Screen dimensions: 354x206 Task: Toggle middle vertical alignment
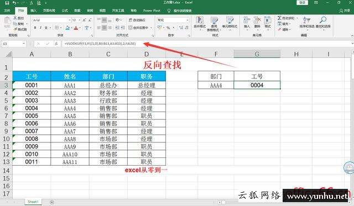click(105, 20)
